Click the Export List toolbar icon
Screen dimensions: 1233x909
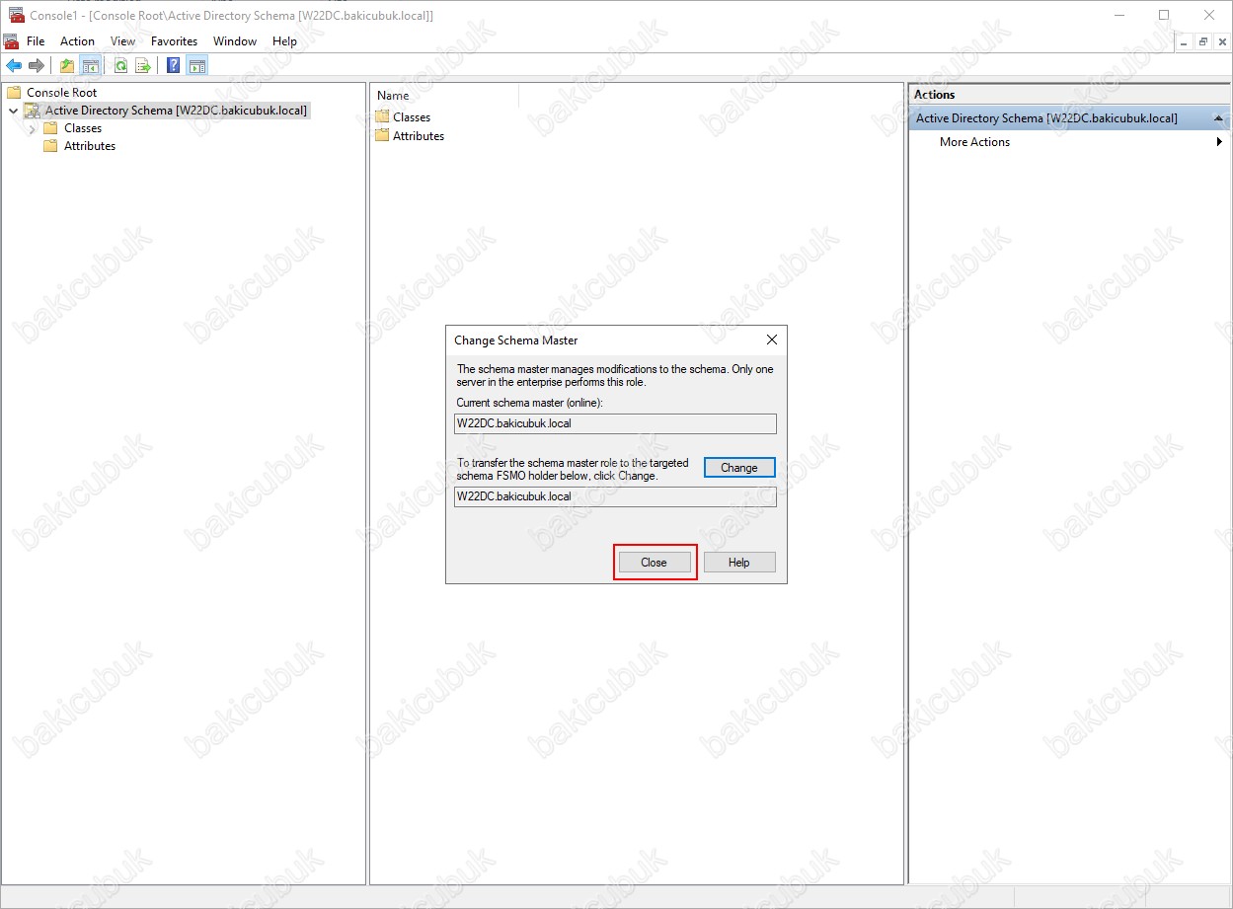(x=143, y=66)
